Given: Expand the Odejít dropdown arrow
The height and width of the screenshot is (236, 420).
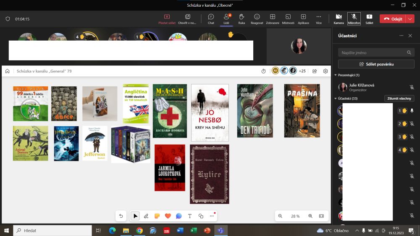Looking at the screenshot, I should 410,19.
